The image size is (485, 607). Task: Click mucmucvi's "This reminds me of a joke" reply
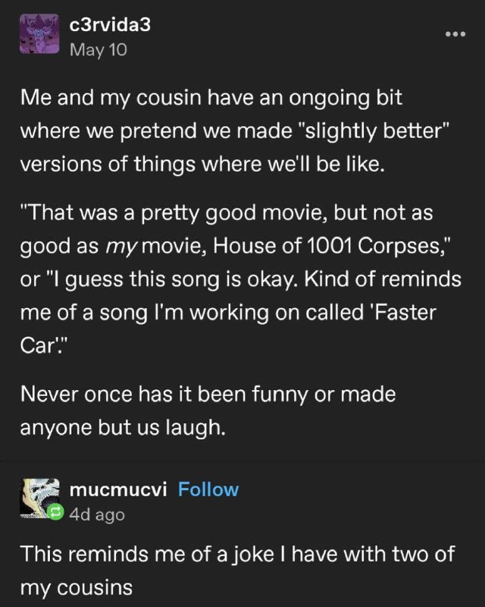237,571
